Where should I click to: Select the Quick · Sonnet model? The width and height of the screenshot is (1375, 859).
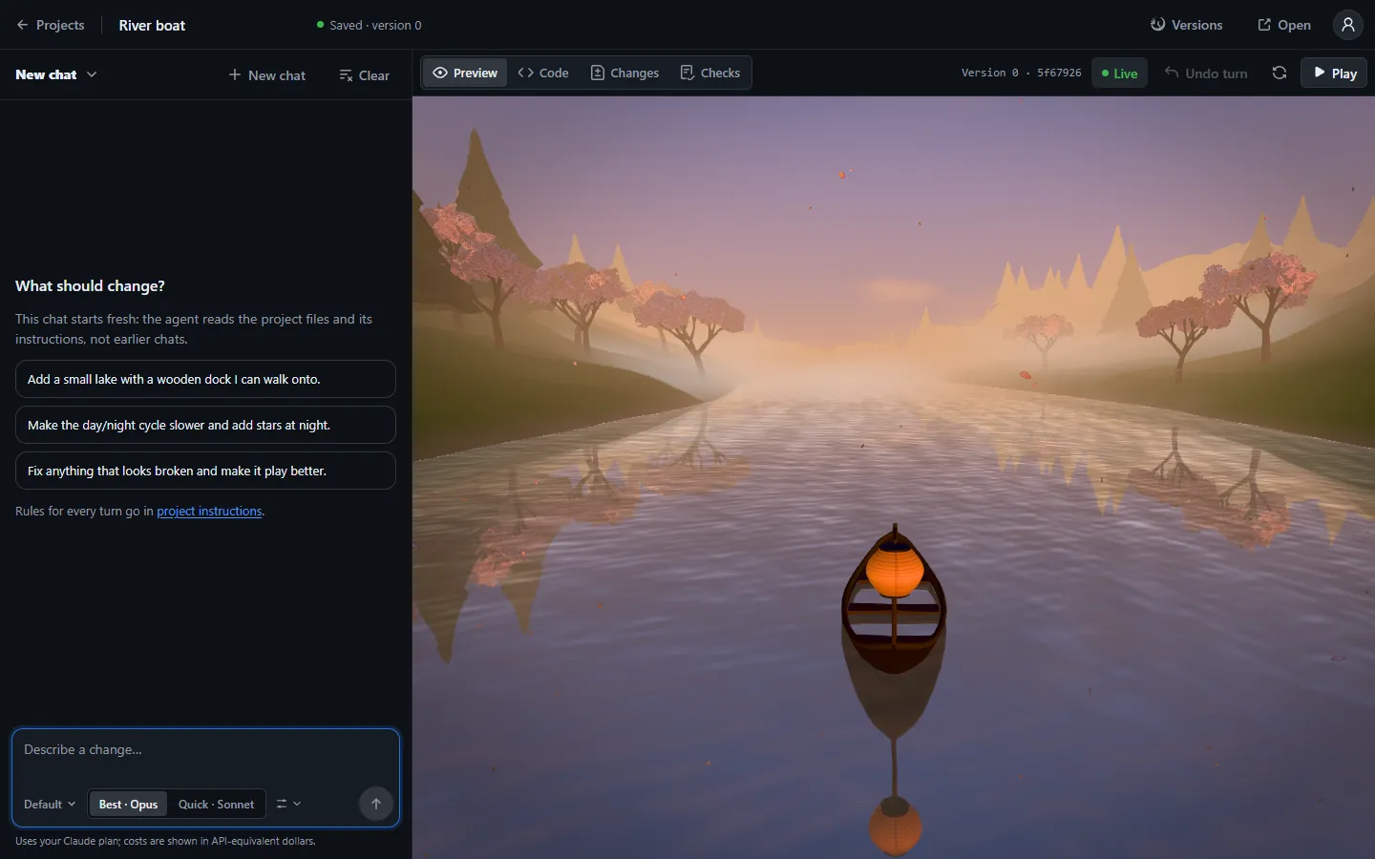[x=216, y=805]
